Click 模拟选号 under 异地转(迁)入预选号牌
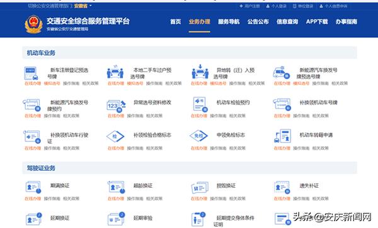 [218, 84]
